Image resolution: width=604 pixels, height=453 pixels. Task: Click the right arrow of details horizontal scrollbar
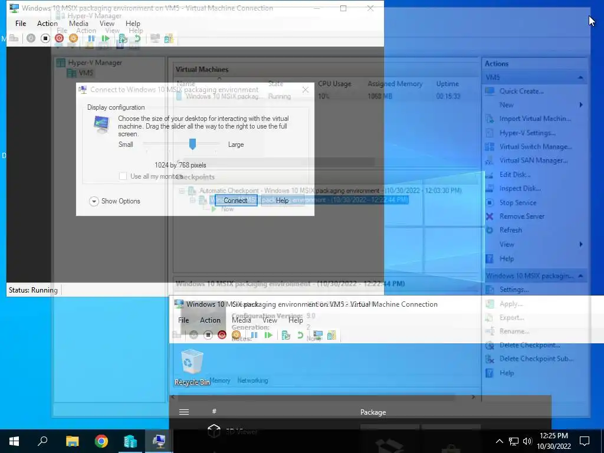click(x=474, y=397)
